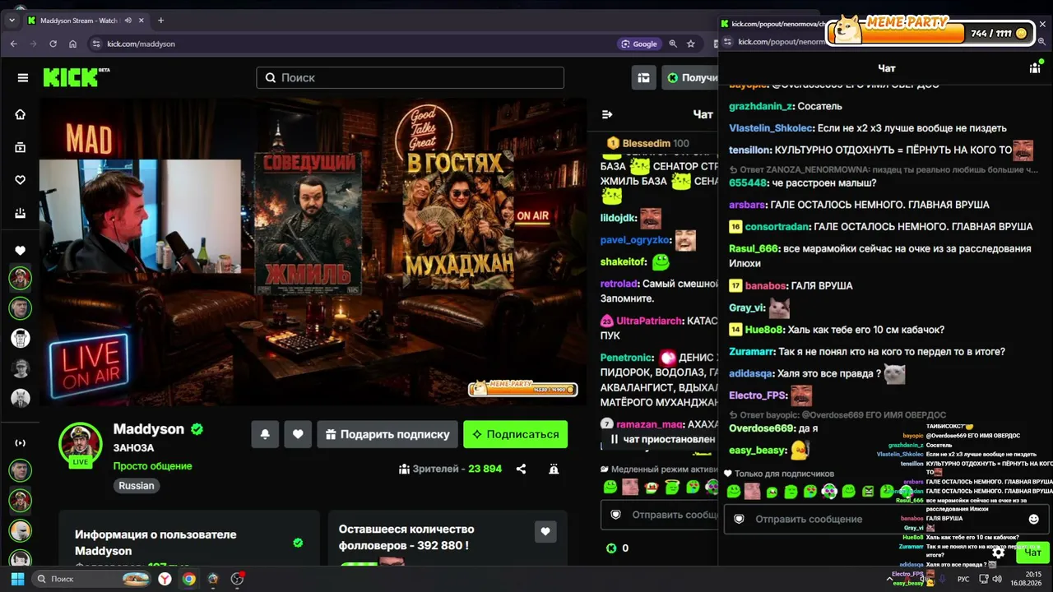Launch Yandex Browser from the taskbar

click(165, 579)
